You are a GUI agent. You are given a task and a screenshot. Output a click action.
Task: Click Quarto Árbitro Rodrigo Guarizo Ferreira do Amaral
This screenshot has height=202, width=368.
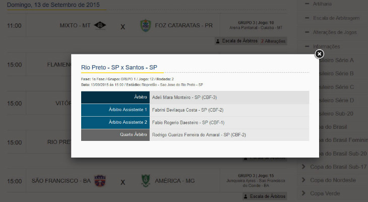coord(199,135)
